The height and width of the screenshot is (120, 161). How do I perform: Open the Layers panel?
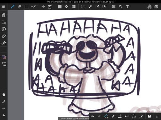click(156, 7)
